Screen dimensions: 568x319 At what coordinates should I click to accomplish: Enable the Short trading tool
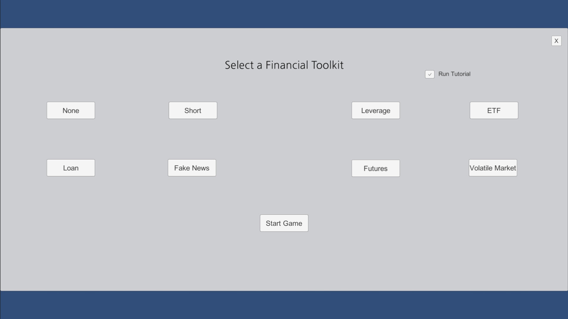tap(193, 110)
